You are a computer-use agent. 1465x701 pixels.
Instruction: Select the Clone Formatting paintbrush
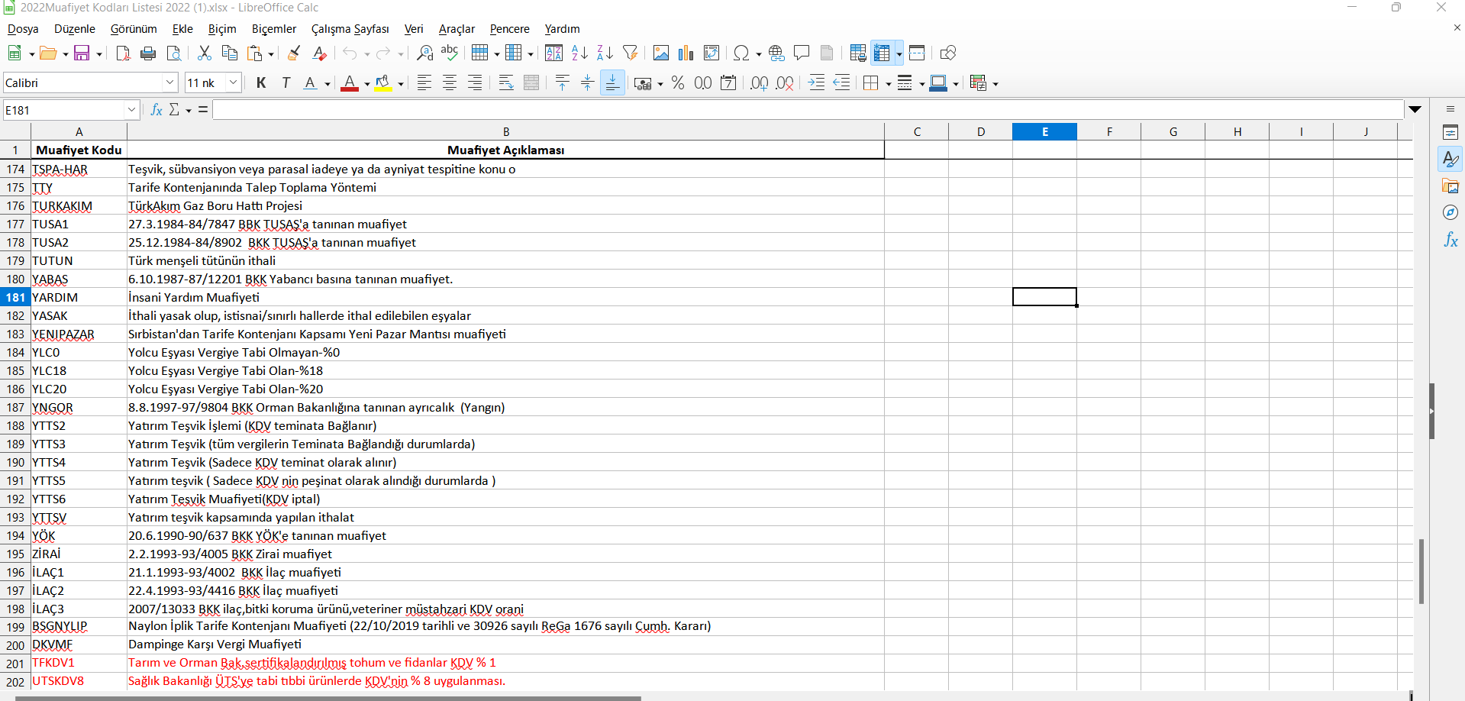coord(294,53)
